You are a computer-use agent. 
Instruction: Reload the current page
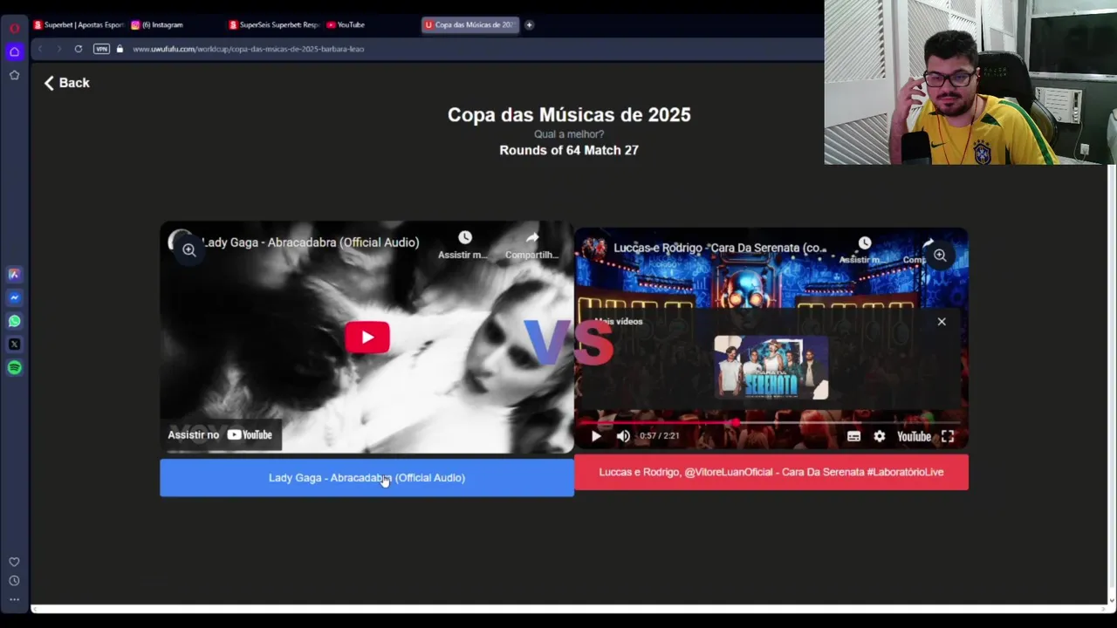point(79,49)
